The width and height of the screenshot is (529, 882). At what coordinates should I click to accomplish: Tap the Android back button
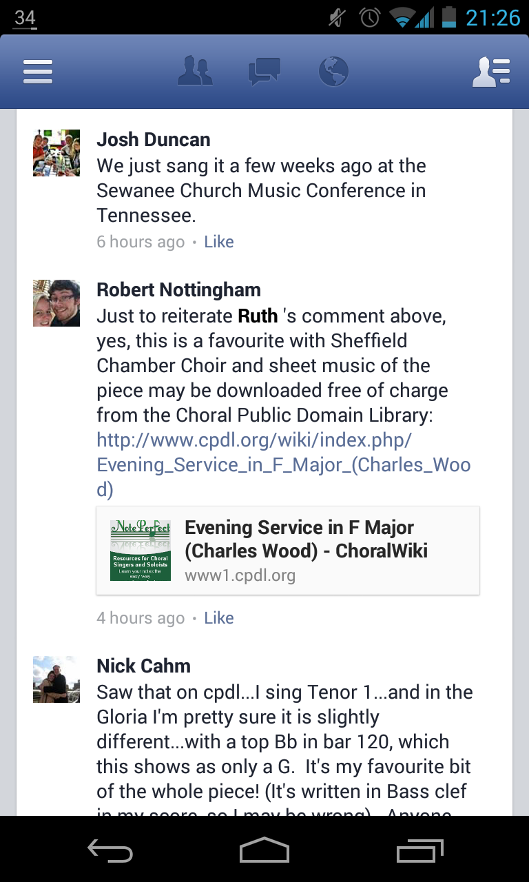pos(110,850)
